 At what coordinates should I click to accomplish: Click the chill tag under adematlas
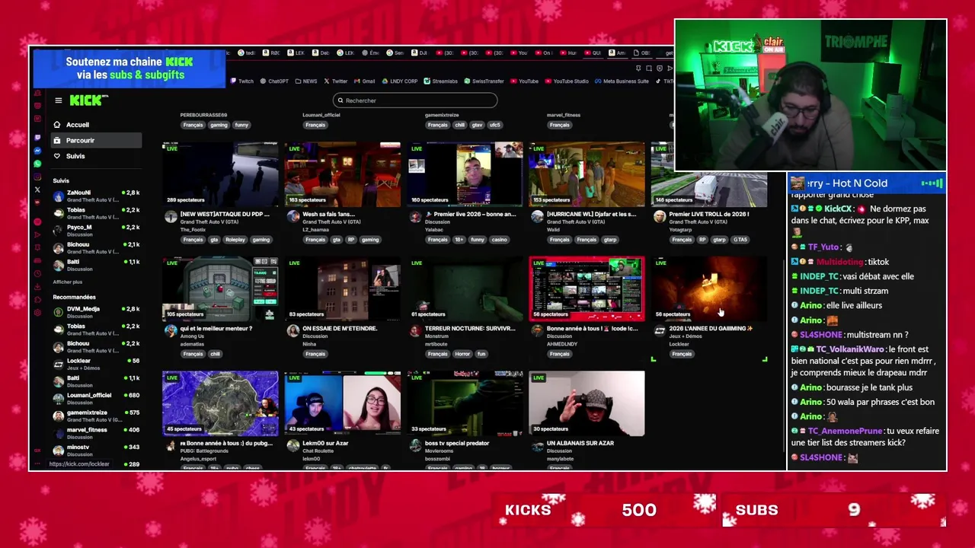pos(215,354)
